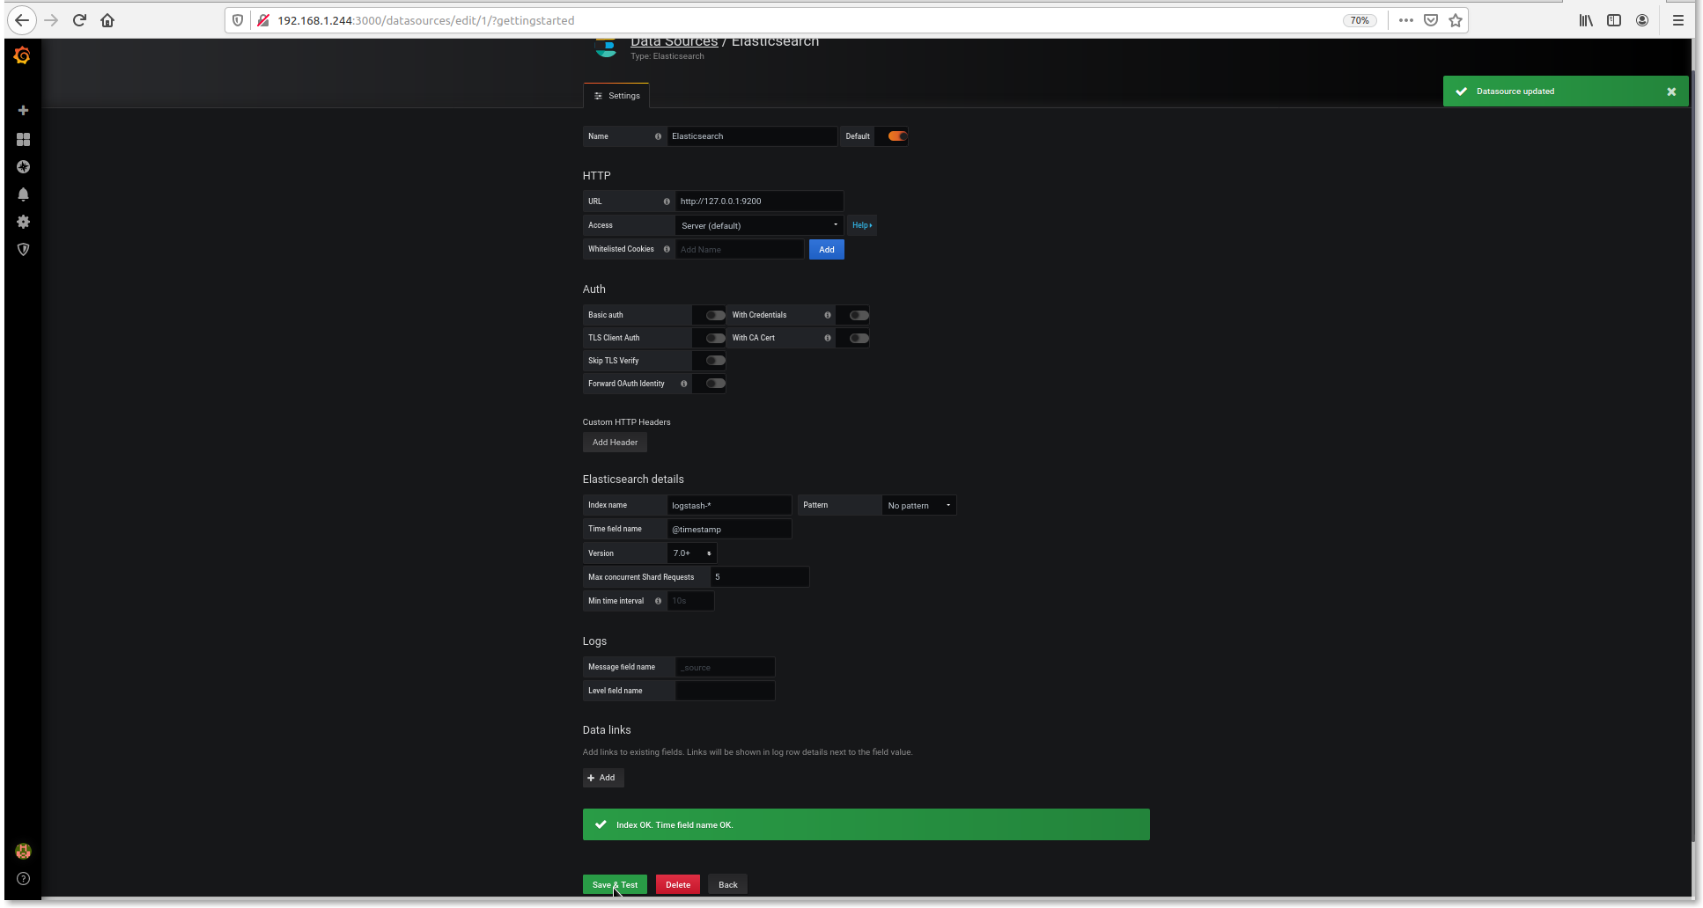The width and height of the screenshot is (1703, 908).
Task: Click the info icon next to URL
Action: 667,201
